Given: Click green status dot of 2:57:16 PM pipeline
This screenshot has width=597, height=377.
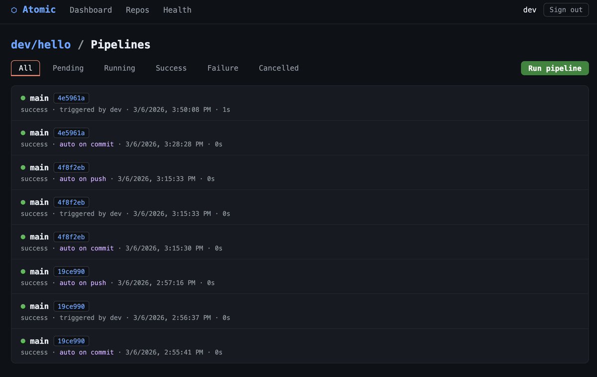Looking at the screenshot, I should (23, 271).
